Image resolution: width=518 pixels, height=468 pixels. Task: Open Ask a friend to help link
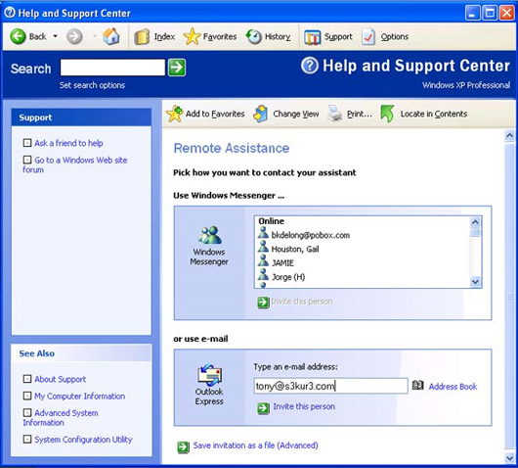(x=68, y=143)
